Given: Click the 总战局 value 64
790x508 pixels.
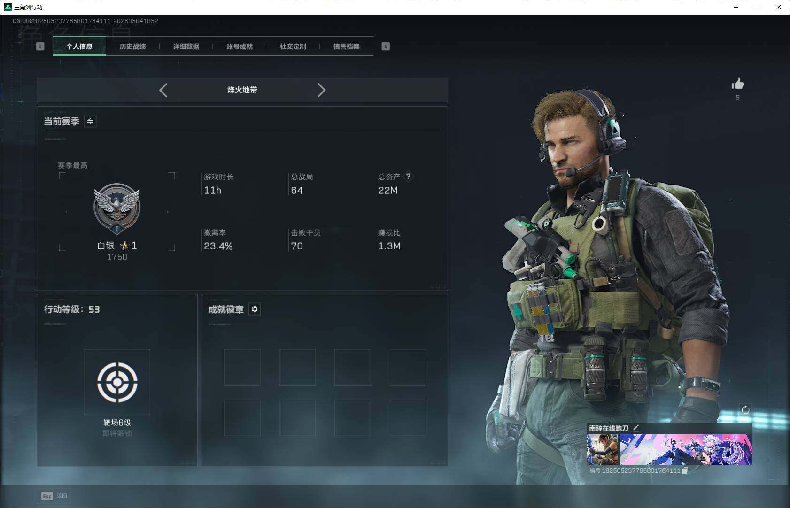Looking at the screenshot, I should (x=297, y=190).
